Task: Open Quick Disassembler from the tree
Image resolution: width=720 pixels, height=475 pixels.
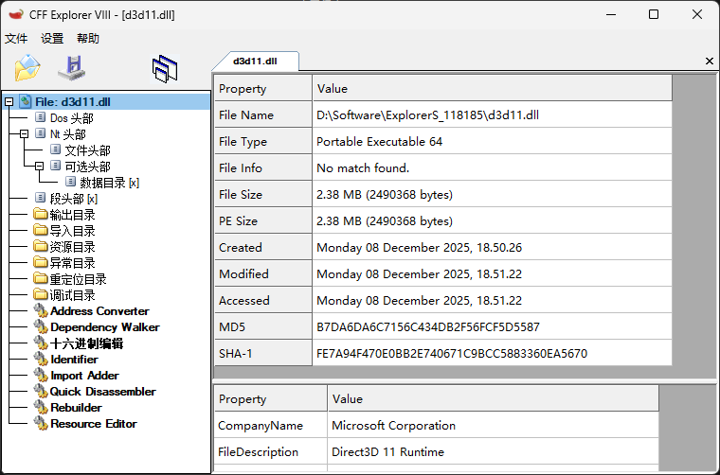Action: pyautogui.click(x=103, y=391)
